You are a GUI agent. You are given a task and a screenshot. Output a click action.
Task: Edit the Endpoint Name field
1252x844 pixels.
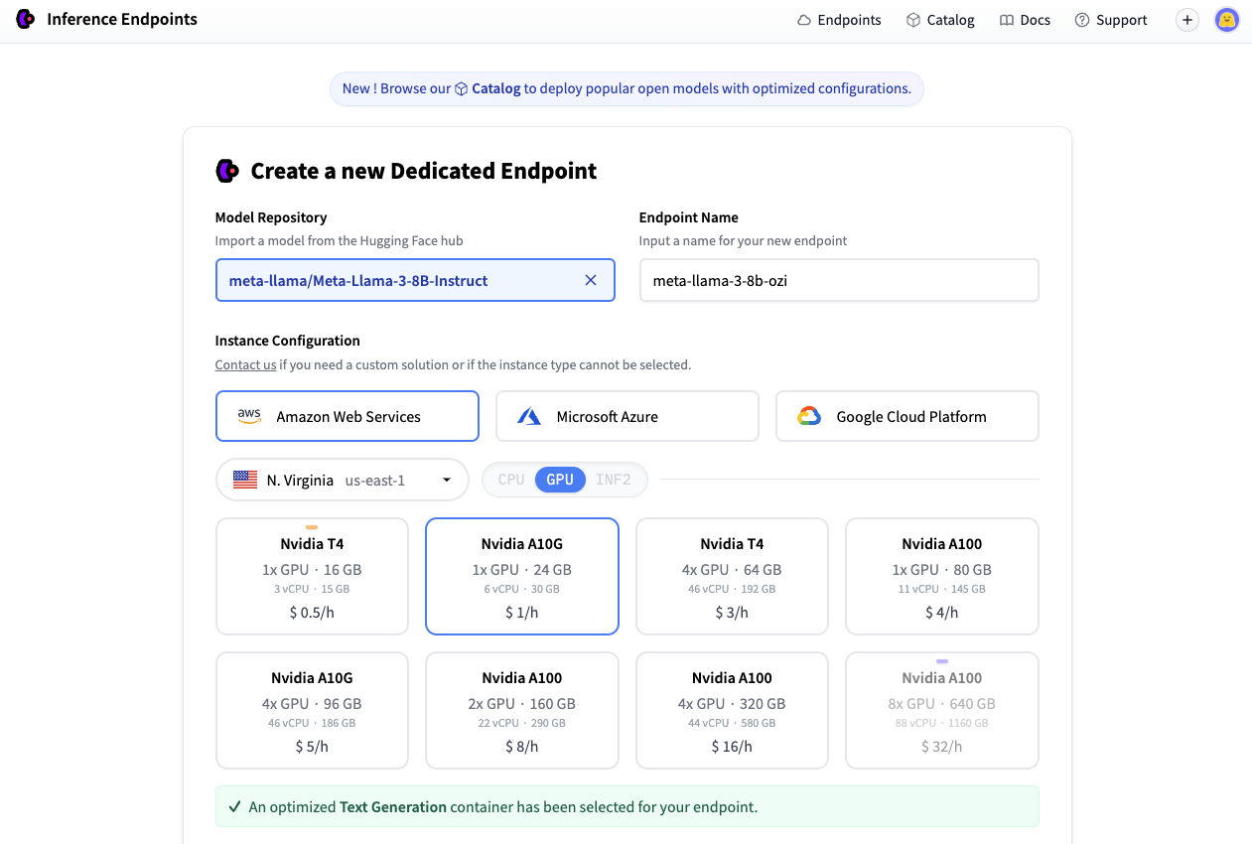pyautogui.click(x=839, y=280)
